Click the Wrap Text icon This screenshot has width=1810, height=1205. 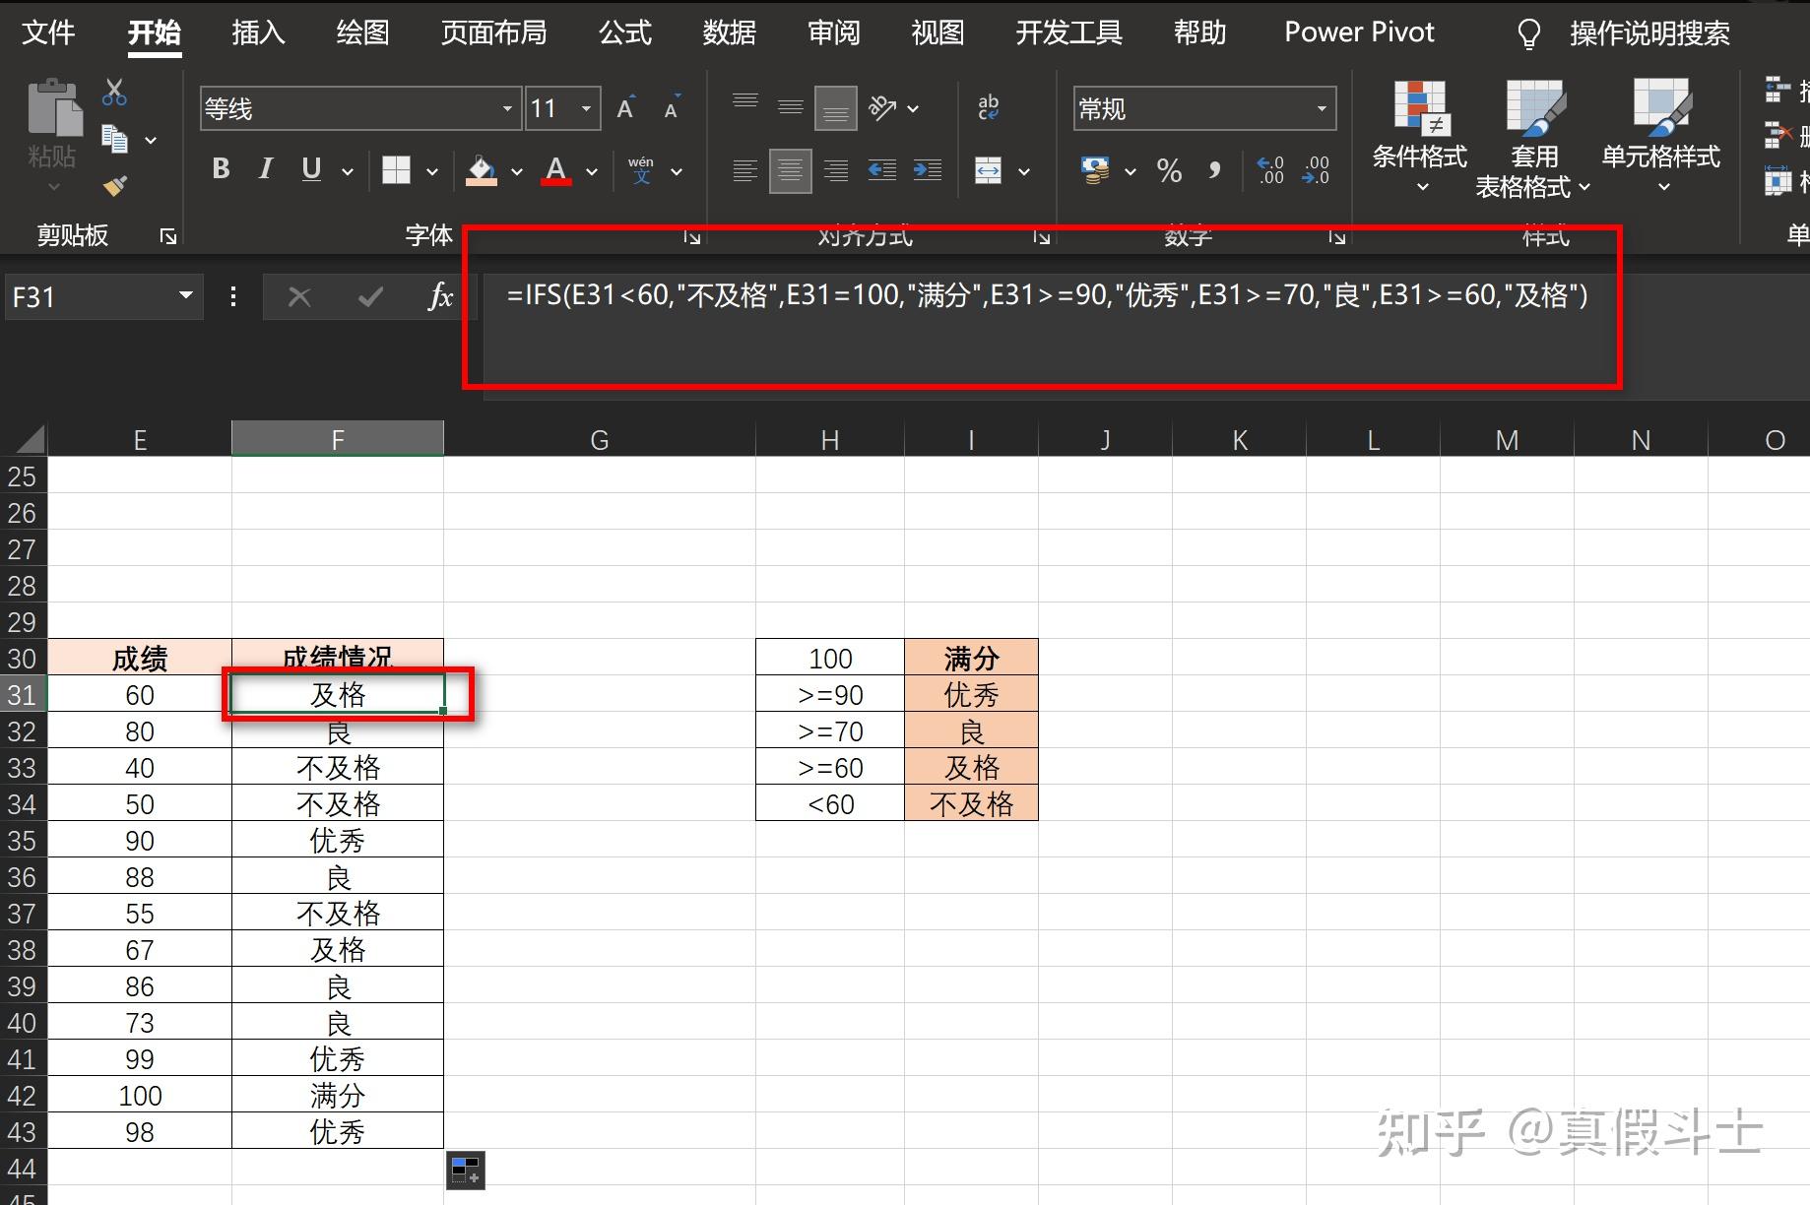click(988, 108)
